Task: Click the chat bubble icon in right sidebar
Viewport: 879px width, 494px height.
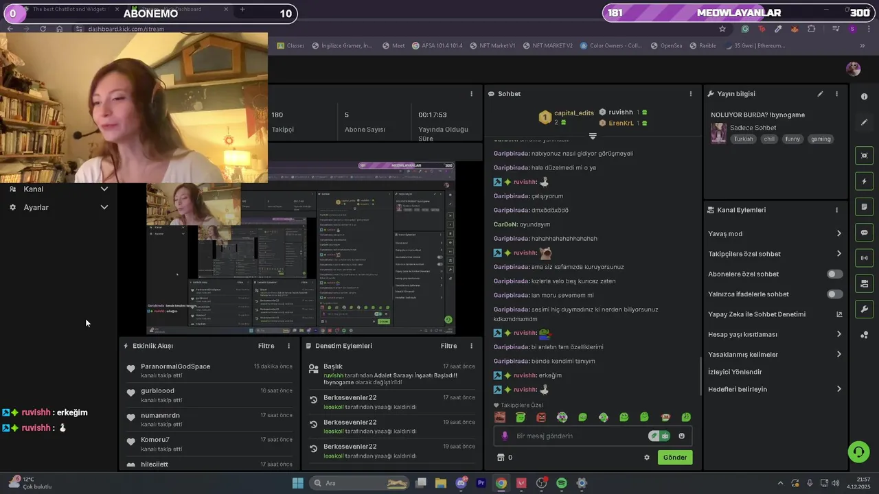Action: 864,233
